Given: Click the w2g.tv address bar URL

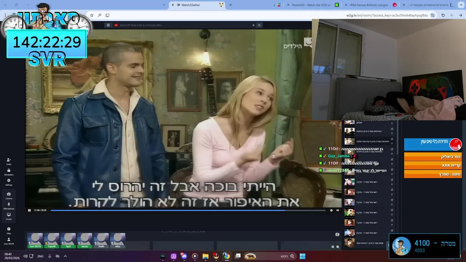Looking at the screenshot, I should 387,15.
